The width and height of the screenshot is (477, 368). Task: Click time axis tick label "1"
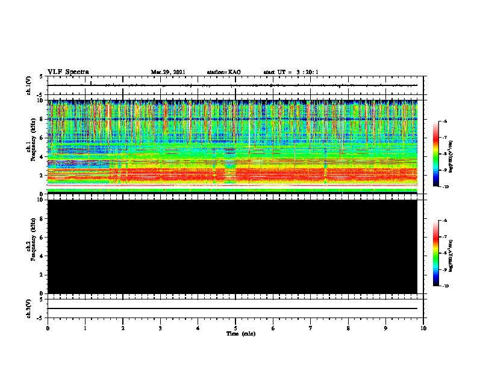coord(85,328)
